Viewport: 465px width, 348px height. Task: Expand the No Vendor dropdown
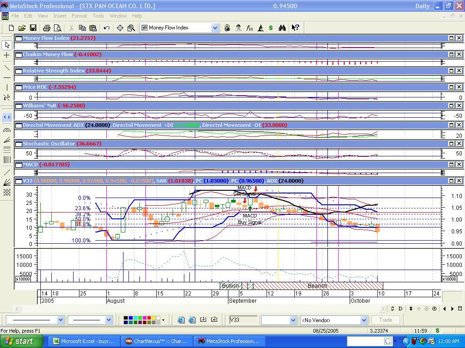tap(364, 320)
